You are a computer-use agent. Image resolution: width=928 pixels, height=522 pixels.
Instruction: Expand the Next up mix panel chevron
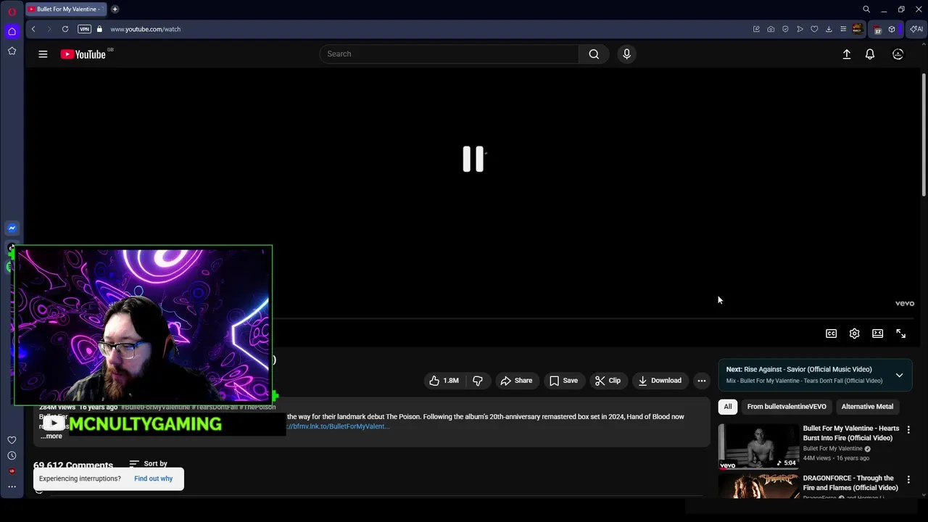[899, 375]
